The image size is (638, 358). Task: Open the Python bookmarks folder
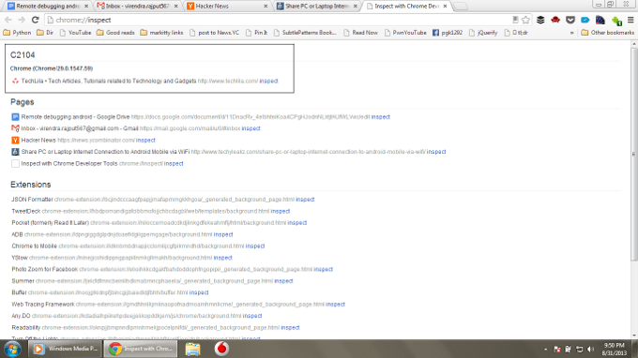click(x=17, y=33)
